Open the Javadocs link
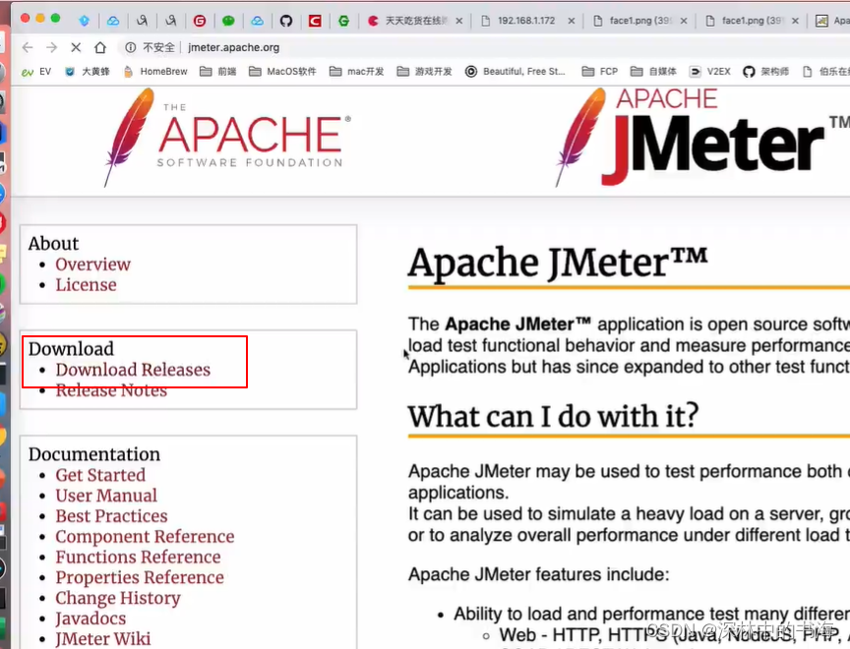Screen dimensions: 850x649 click(91, 619)
